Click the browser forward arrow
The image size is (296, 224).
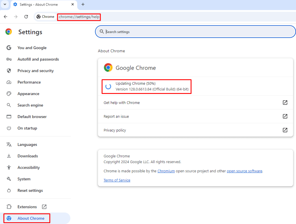coord(16,16)
